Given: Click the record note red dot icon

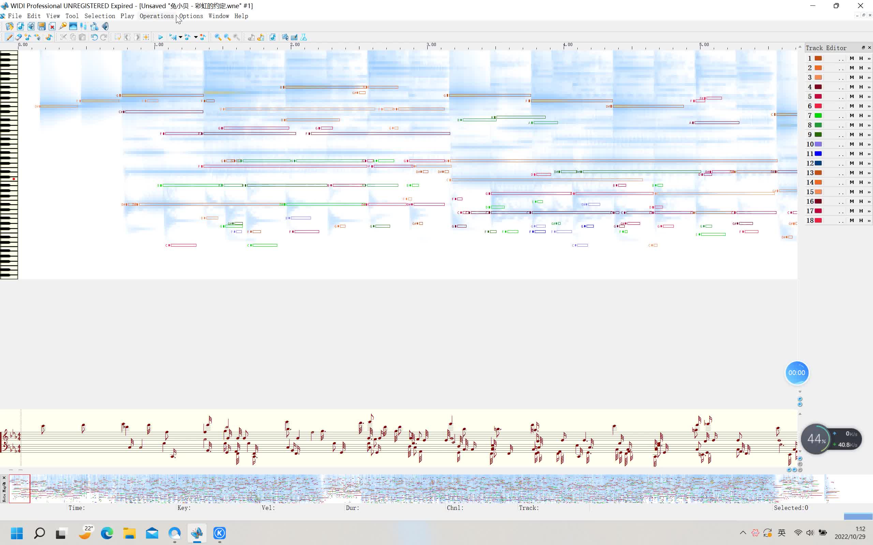Looking at the screenshot, I should [203, 37].
